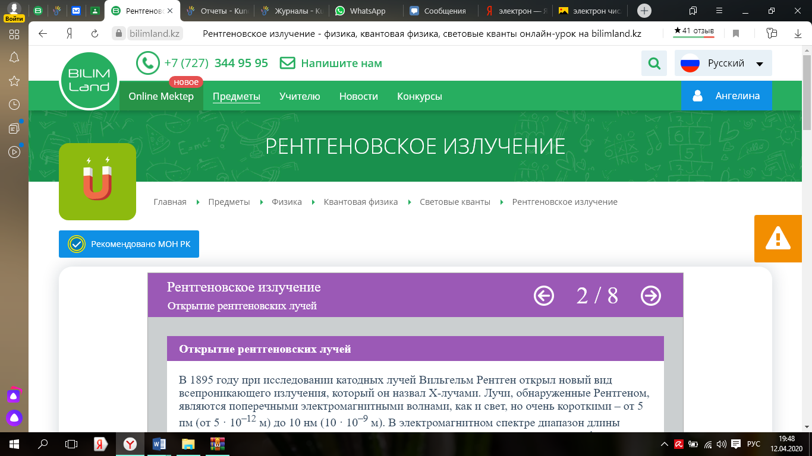812x456 pixels.
Task: Click the BILIM Land logo
Action: click(x=89, y=81)
